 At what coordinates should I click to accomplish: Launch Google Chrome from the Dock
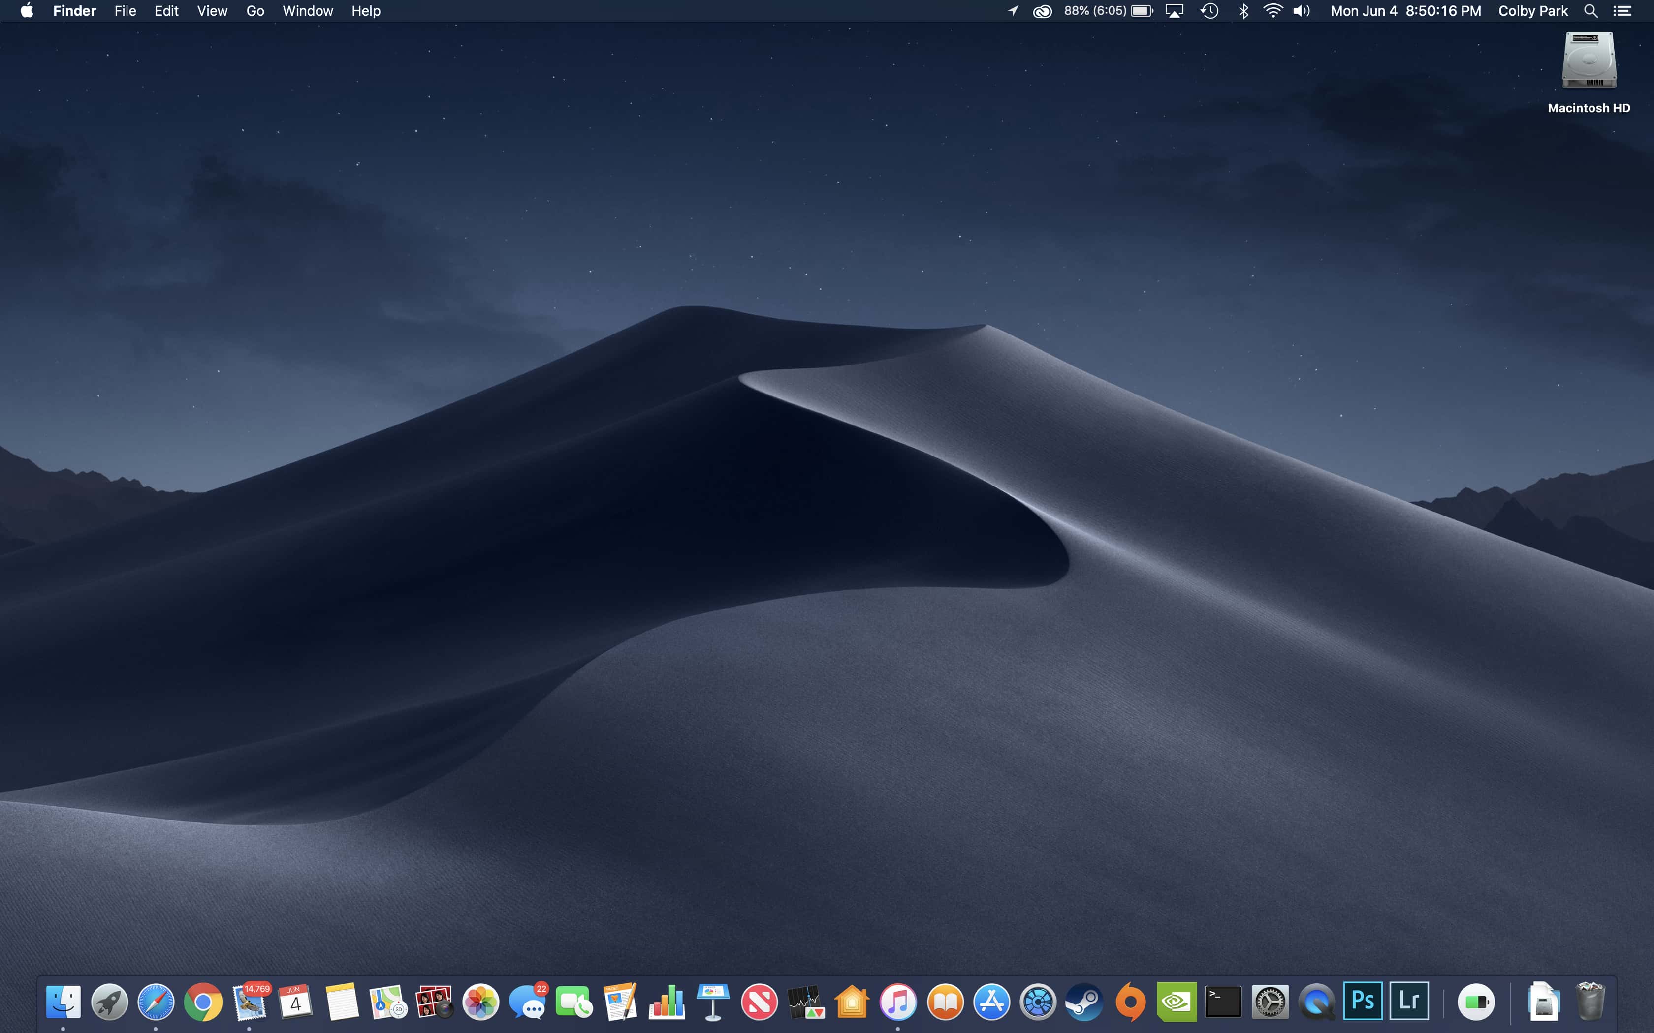pyautogui.click(x=202, y=1003)
